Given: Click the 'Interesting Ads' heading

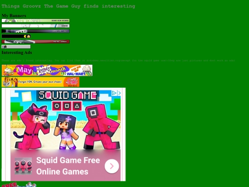Looking at the screenshot, I should click(17, 53).
